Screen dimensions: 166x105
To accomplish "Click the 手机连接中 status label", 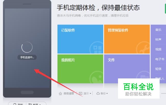I will [27, 57].
